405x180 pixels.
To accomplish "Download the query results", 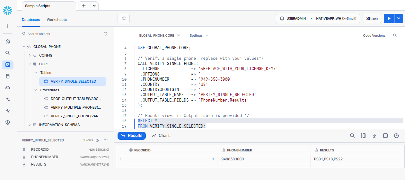I will tap(374, 136).
